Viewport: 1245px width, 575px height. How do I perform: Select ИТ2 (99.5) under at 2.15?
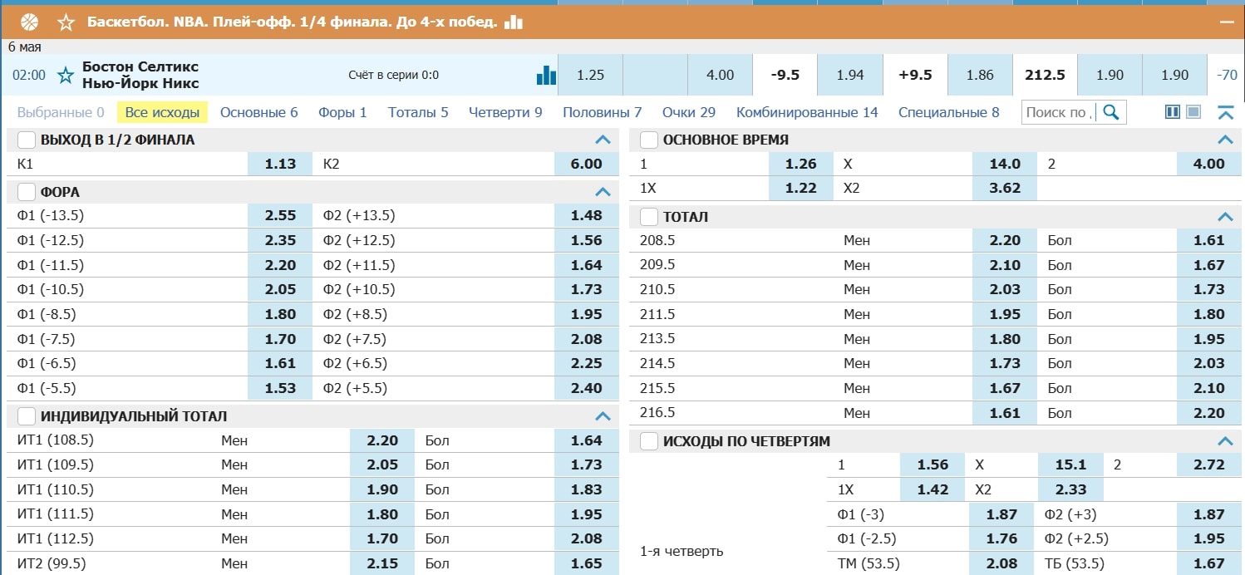pos(382,564)
